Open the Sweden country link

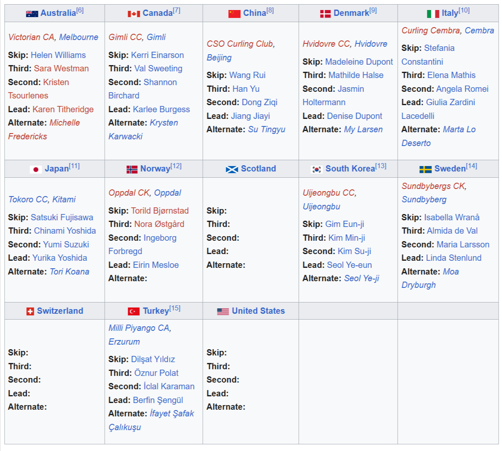450,169
